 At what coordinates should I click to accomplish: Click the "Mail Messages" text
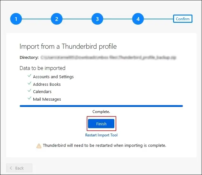47,99
